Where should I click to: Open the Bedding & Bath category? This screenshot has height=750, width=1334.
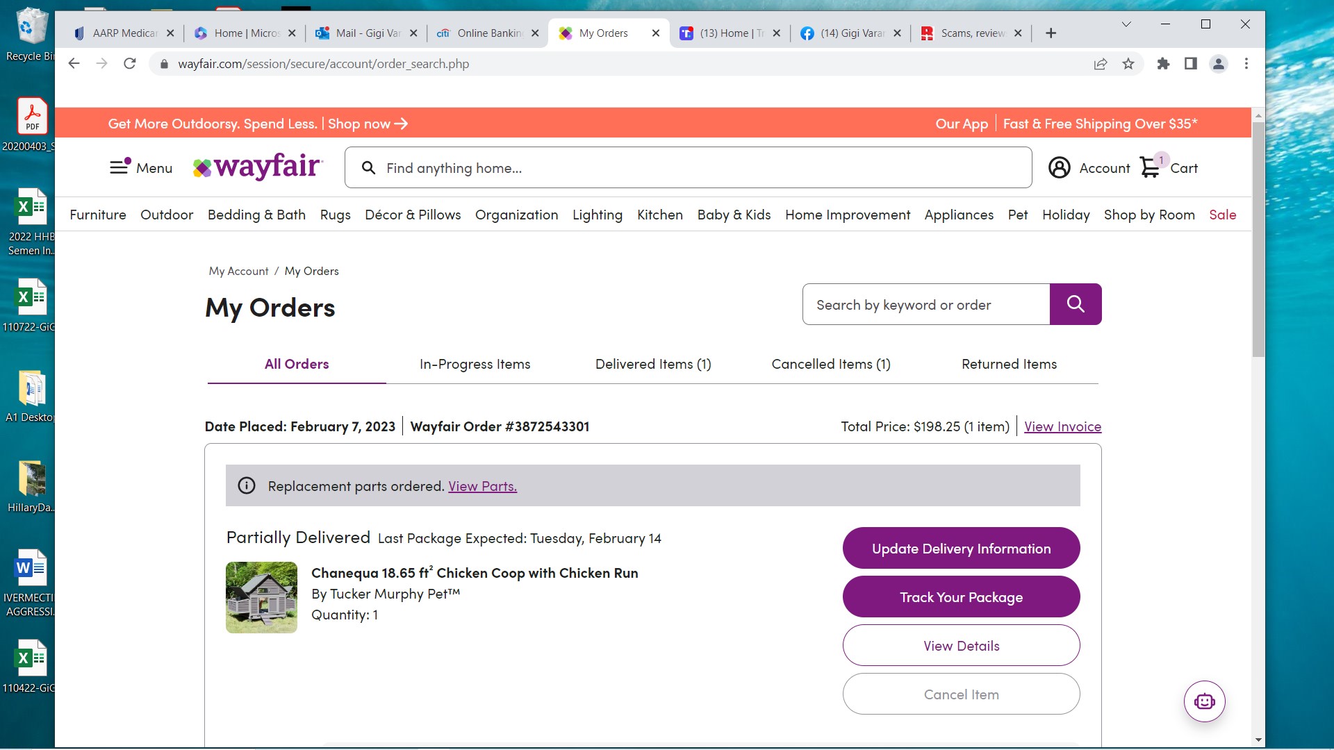(x=256, y=215)
